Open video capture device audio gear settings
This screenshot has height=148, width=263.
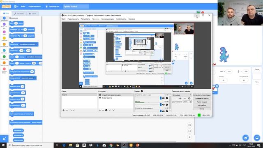[167, 98]
